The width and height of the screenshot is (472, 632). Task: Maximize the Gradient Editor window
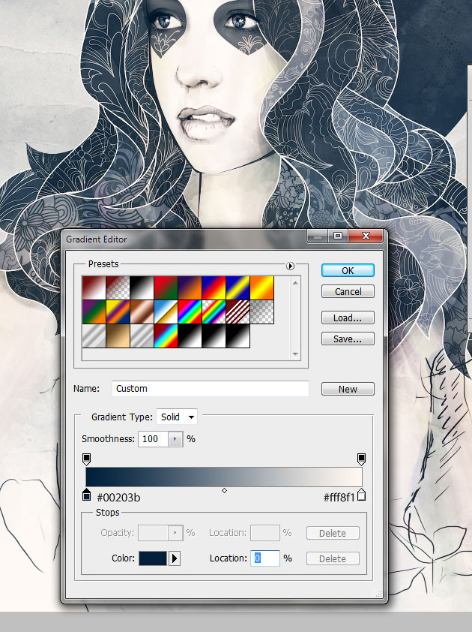coord(338,236)
